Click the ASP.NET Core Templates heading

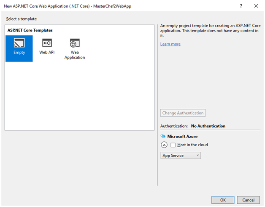(30, 30)
